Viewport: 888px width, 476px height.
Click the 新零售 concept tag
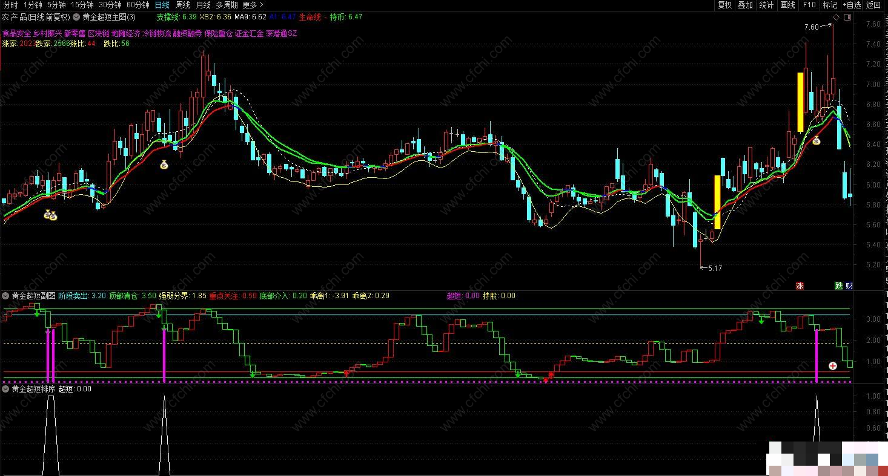pyautogui.click(x=75, y=34)
